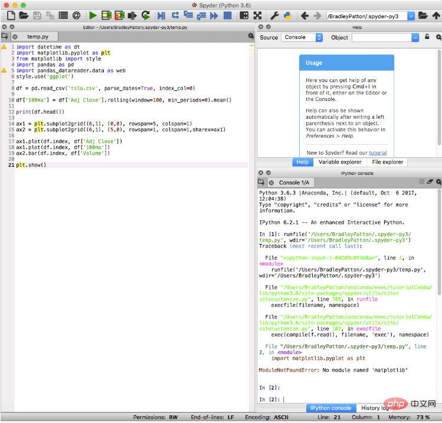
Task: Run current cell and advance to next
Action: click(x=119, y=15)
